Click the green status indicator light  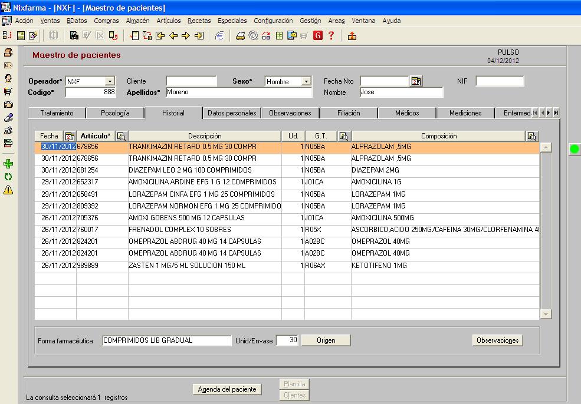[x=575, y=150]
